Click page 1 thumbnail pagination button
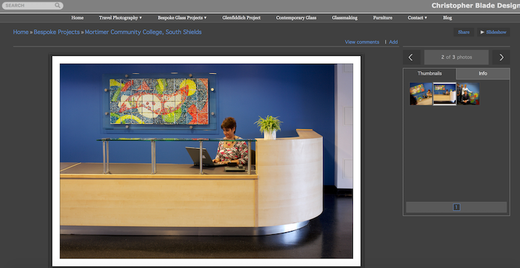 point(456,207)
